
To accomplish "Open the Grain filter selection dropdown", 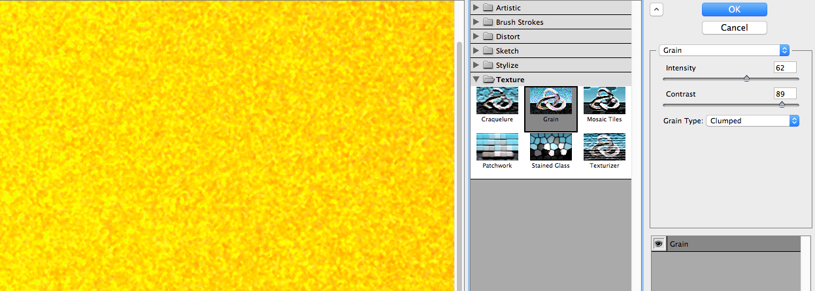I will tap(724, 50).
